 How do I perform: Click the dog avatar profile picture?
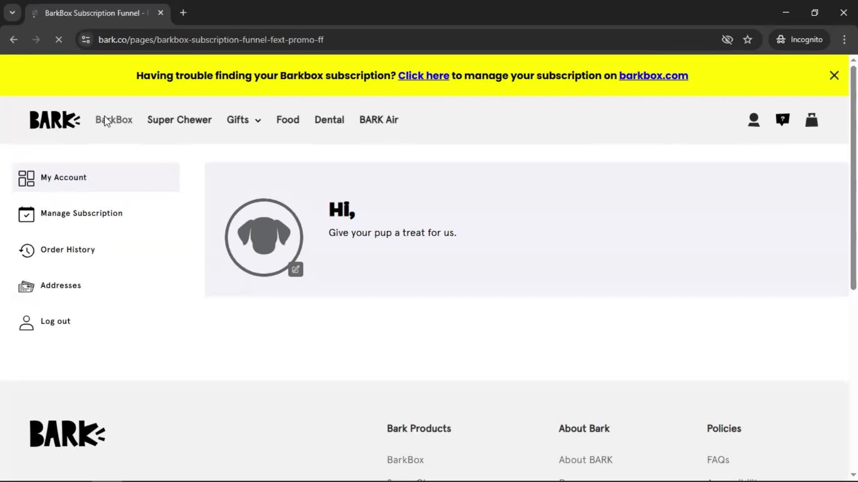(x=264, y=237)
